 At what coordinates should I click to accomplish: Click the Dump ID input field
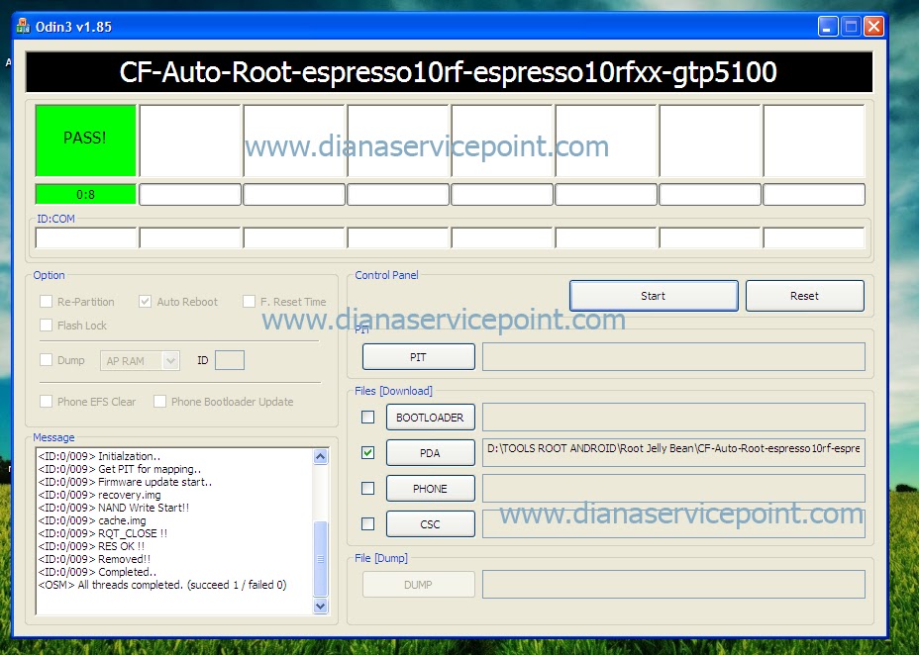pyautogui.click(x=230, y=360)
